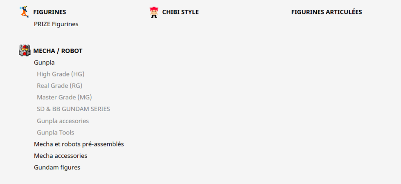Select the Gunpla subcategory link
The height and width of the screenshot is (184, 401).
click(44, 63)
